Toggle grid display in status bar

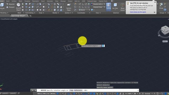tap(58, 94)
